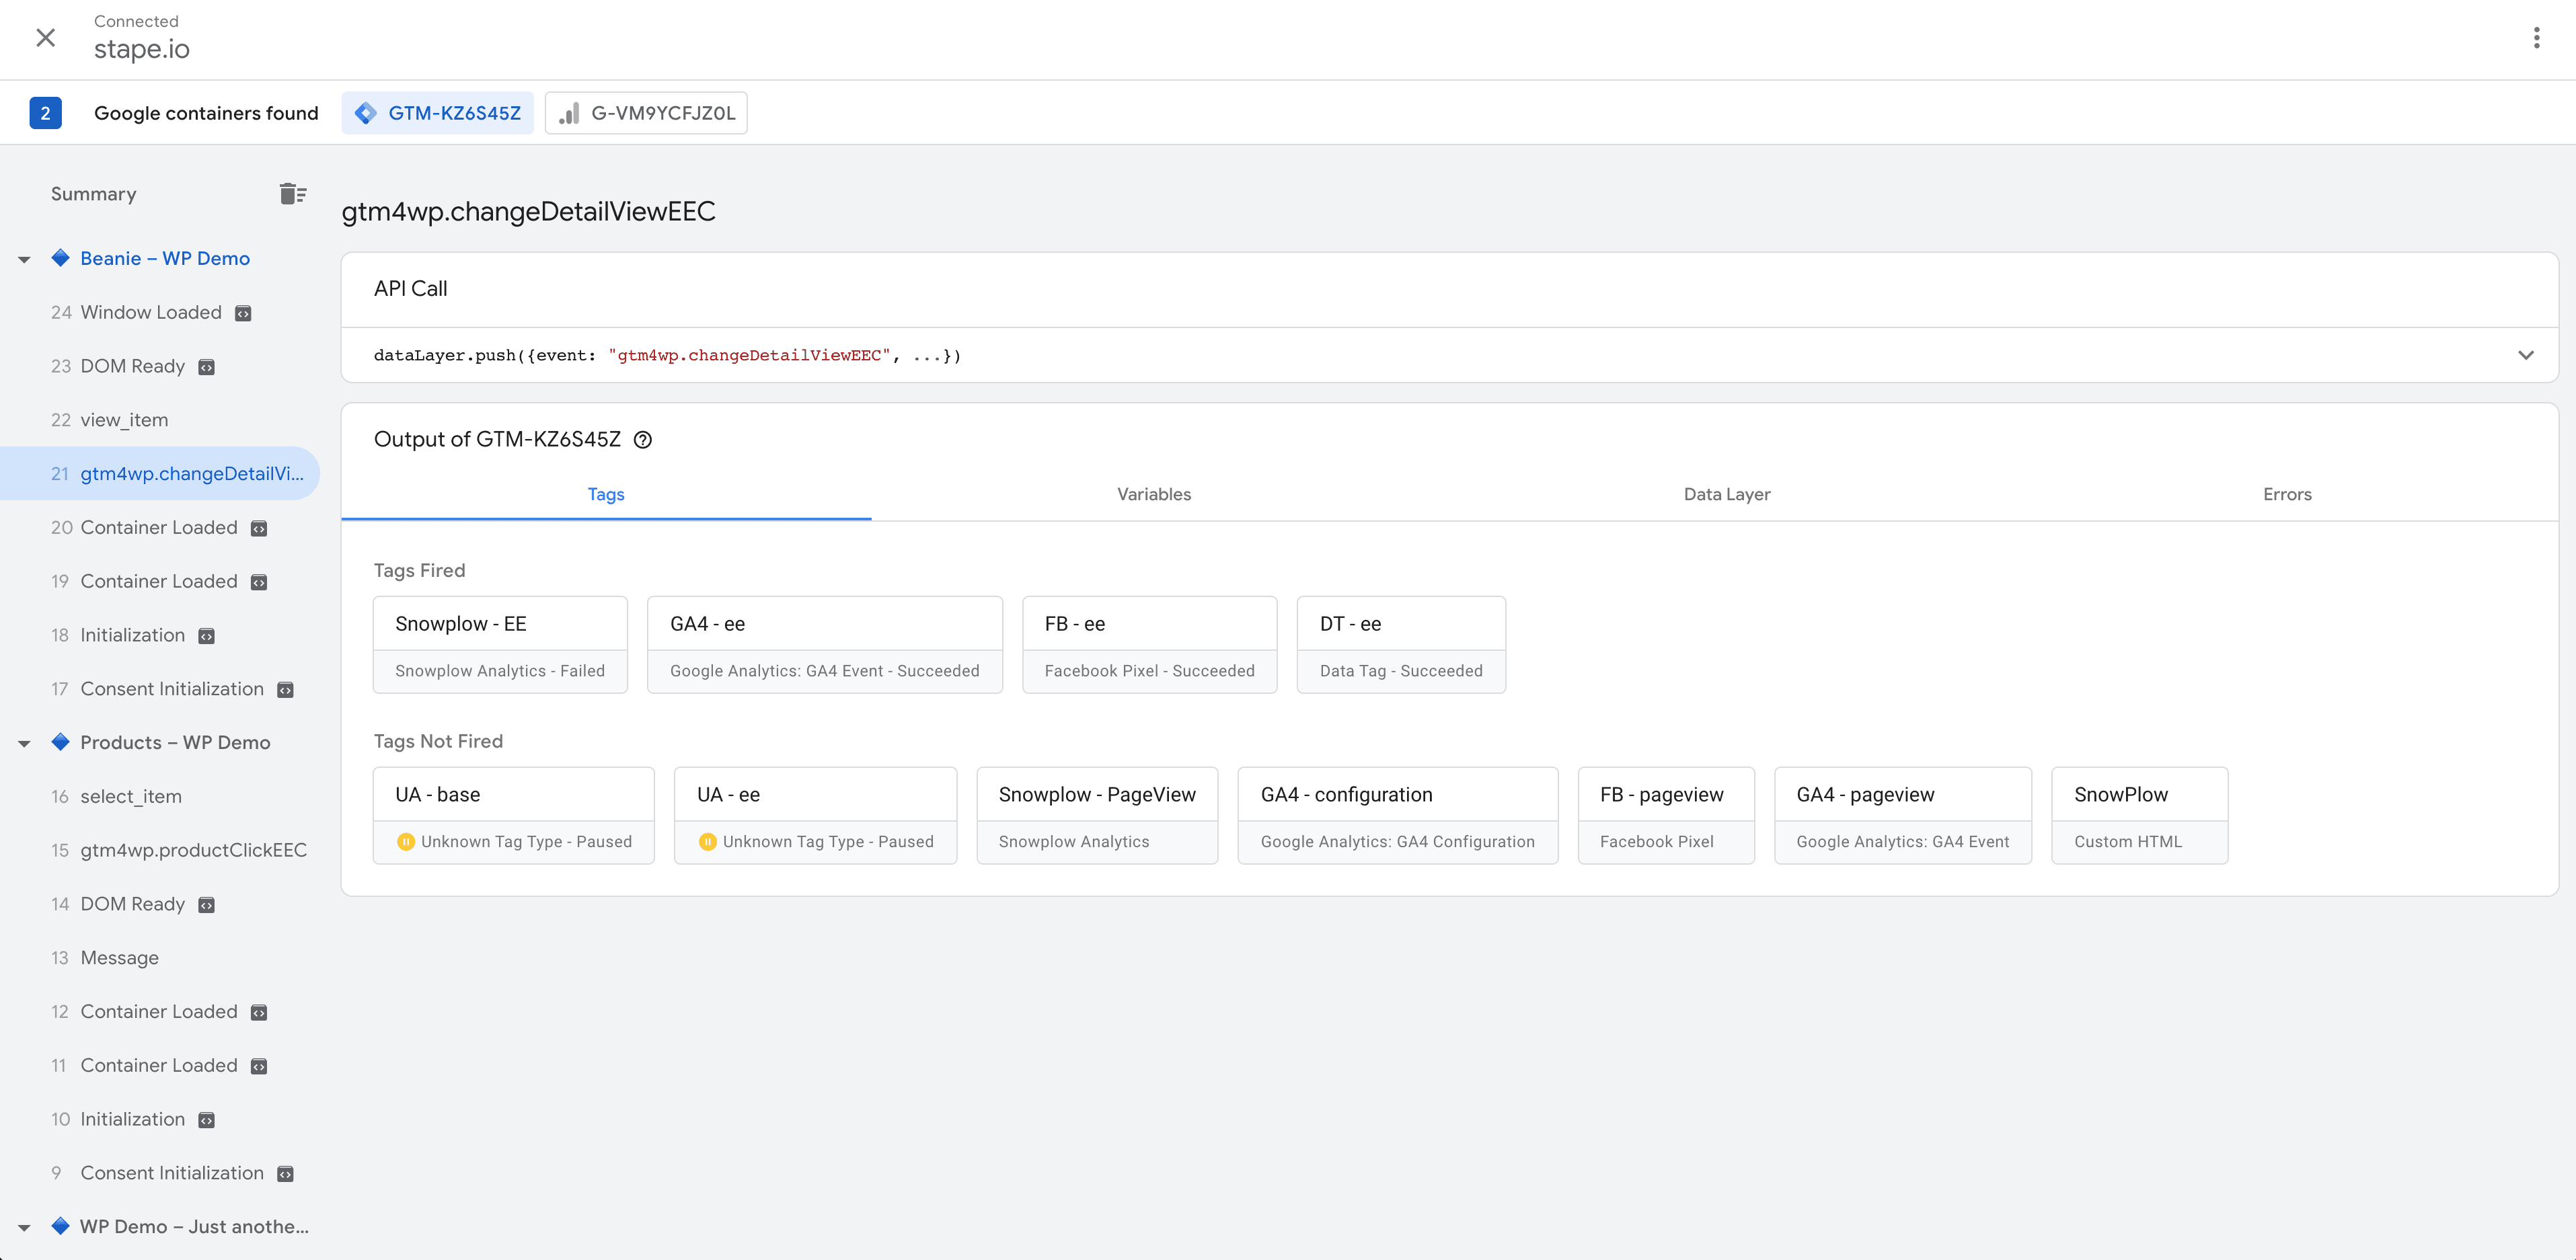Click the paused indicator on UA - ee
This screenshot has width=2576, height=1260.
tap(709, 841)
